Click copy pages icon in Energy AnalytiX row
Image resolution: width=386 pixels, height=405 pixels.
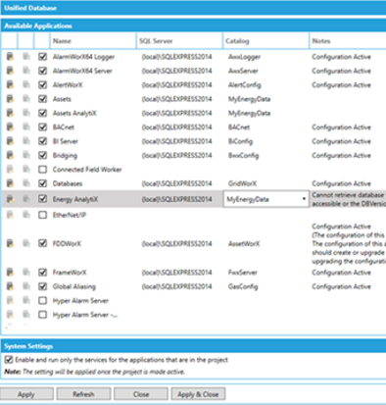(x=26, y=199)
